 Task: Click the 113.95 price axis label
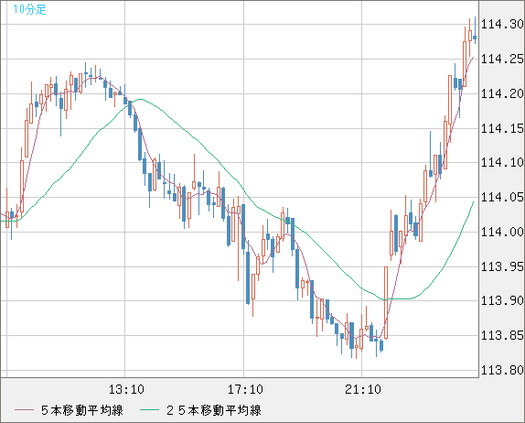[502, 266]
